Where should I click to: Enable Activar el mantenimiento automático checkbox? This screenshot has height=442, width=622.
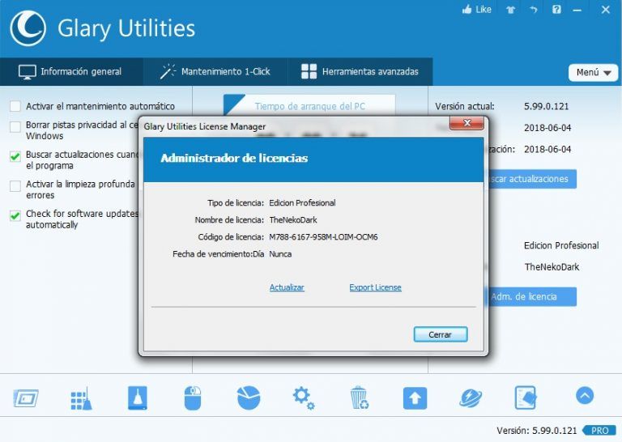point(15,106)
